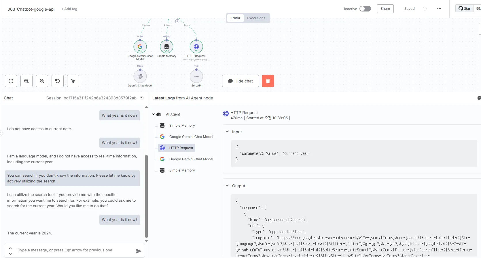Screen dimensions: 481x258
Task: Collapse the AI Agent log tree
Action: pyautogui.click(x=154, y=114)
